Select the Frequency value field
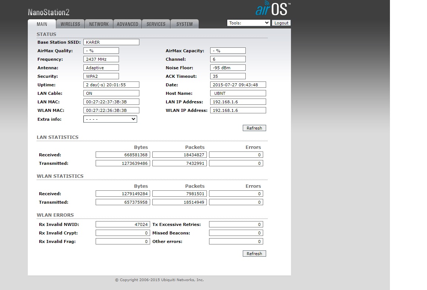 tap(101, 59)
